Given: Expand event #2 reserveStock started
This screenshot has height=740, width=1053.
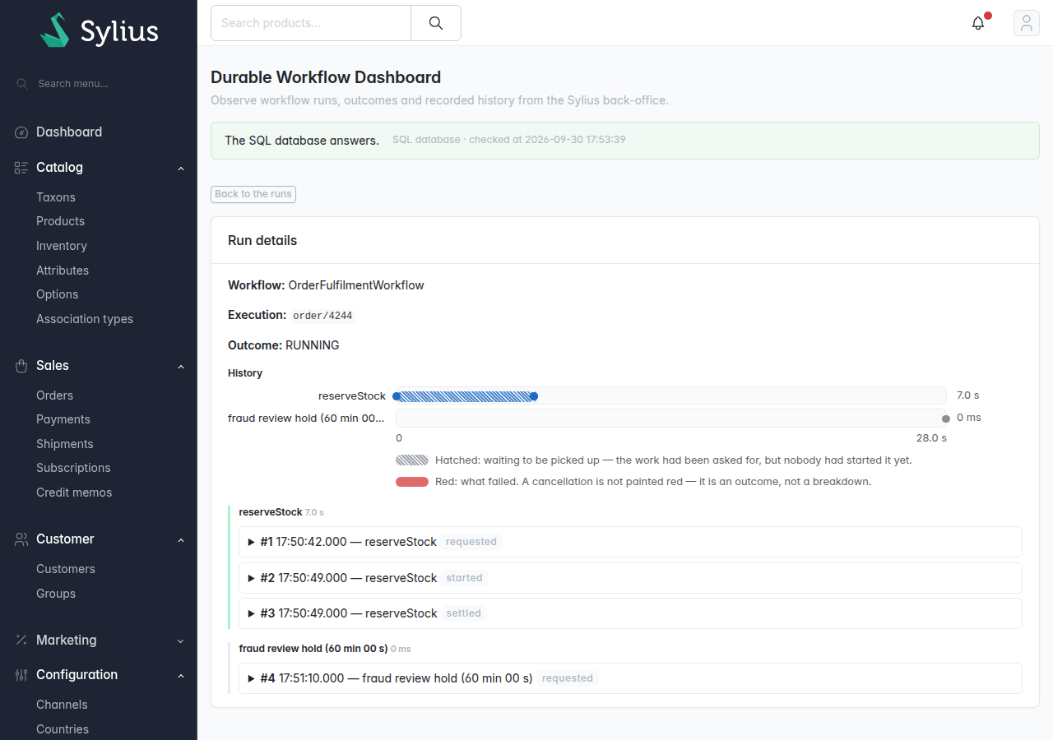Looking at the screenshot, I should pyautogui.click(x=630, y=578).
